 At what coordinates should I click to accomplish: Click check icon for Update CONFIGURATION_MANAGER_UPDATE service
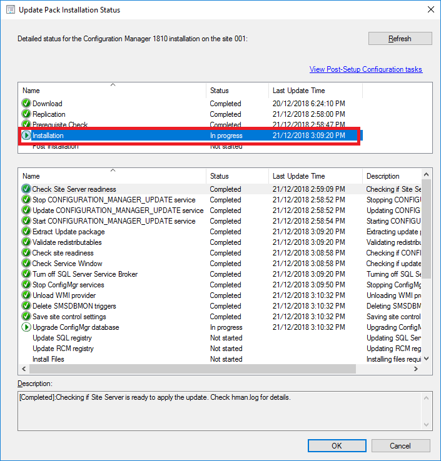(26, 211)
